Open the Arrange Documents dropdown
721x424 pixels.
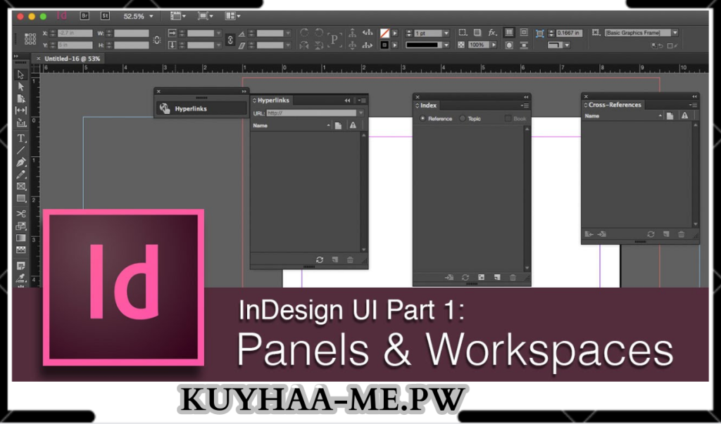pyautogui.click(x=233, y=15)
